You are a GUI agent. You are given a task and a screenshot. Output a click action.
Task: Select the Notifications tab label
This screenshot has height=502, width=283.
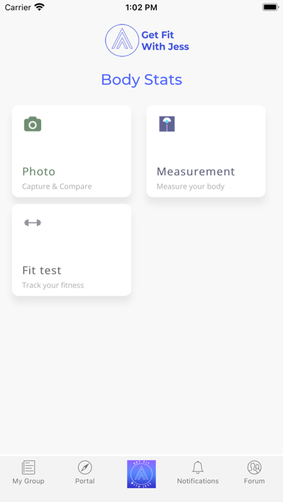point(198,481)
